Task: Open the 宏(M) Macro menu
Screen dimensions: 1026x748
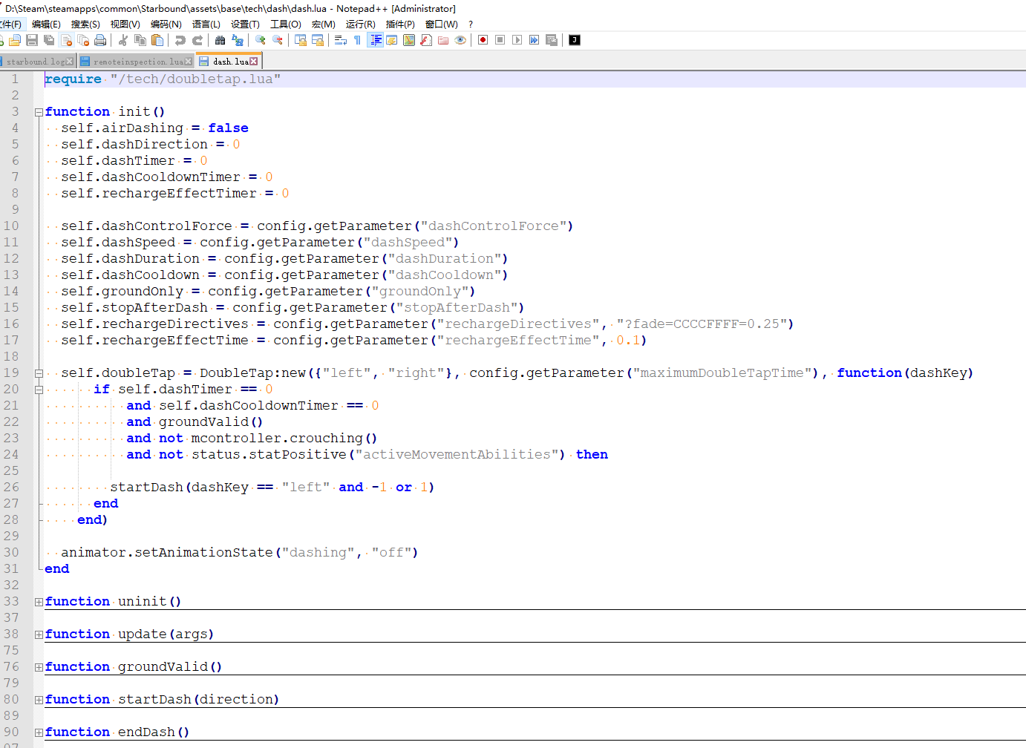Action: coord(323,24)
